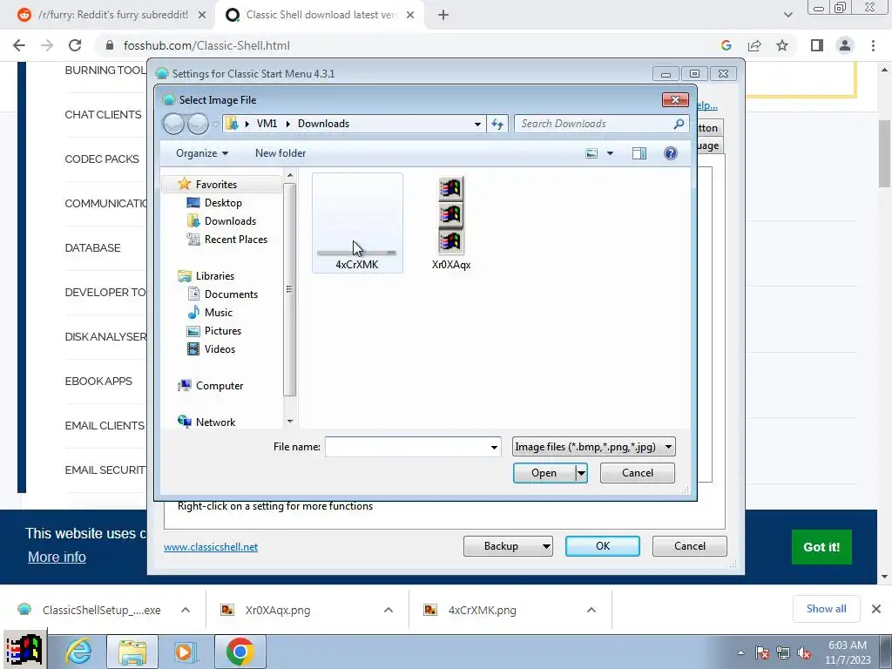This screenshot has width=892, height=669.
Task: Click the search magnifier icon
Action: [x=679, y=124]
